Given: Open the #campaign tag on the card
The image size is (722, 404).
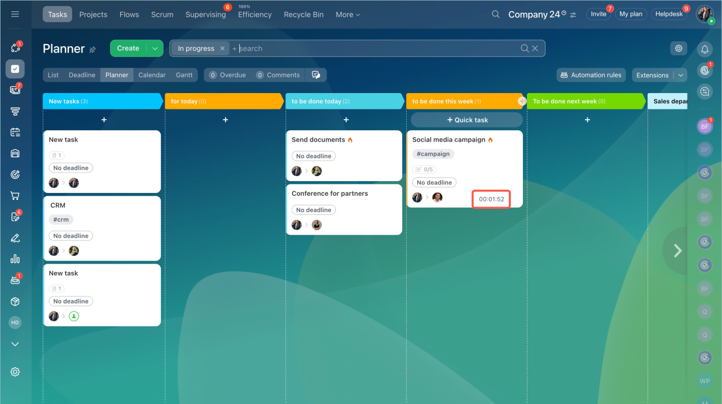Looking at the screenshot, I should coord(433,154).
